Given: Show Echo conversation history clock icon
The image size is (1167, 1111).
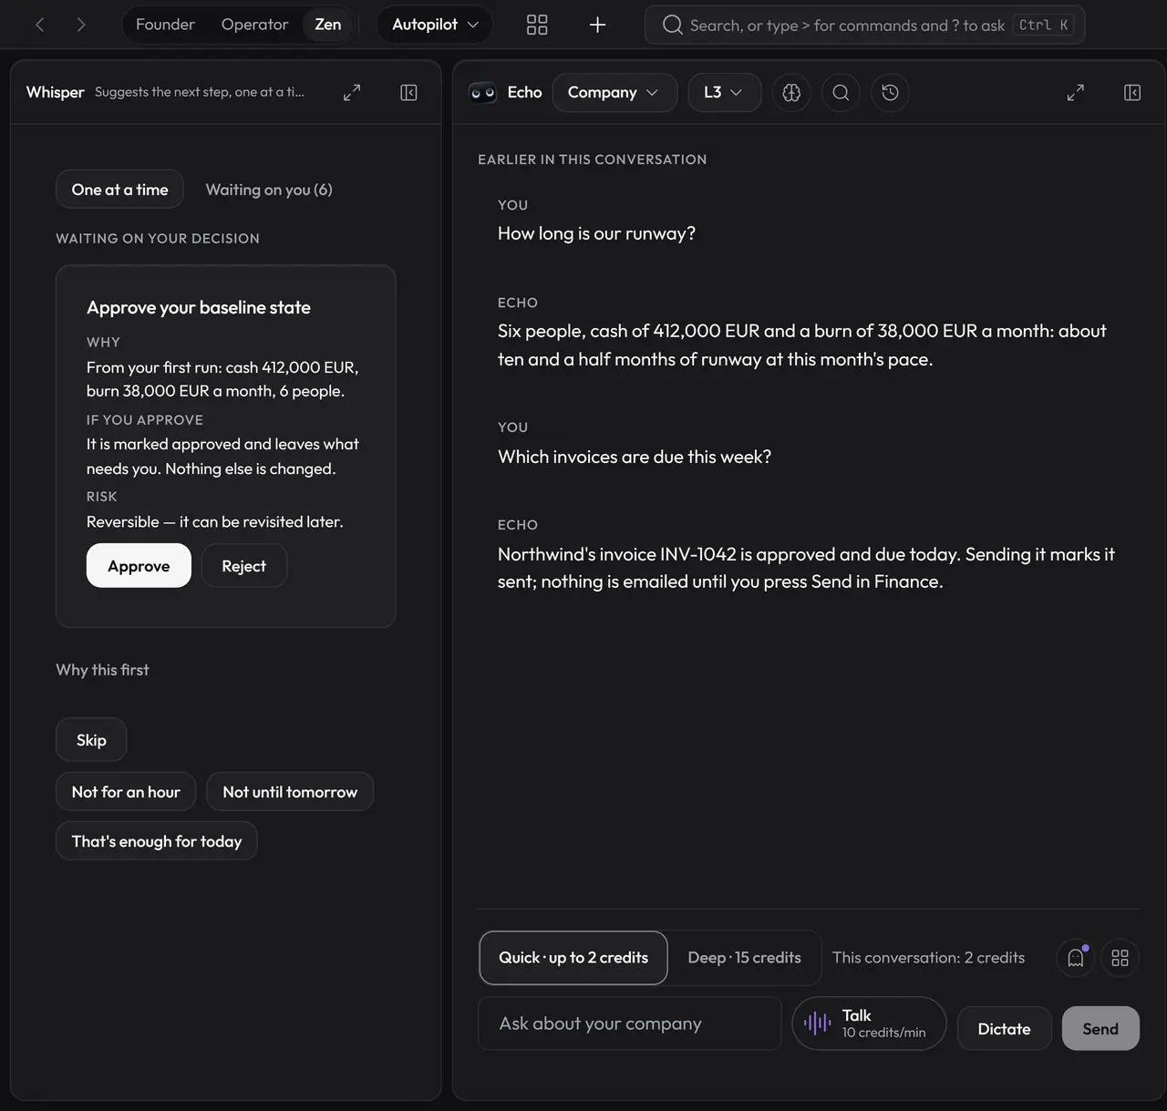Looking at the screenshot, I should (890, 92).
